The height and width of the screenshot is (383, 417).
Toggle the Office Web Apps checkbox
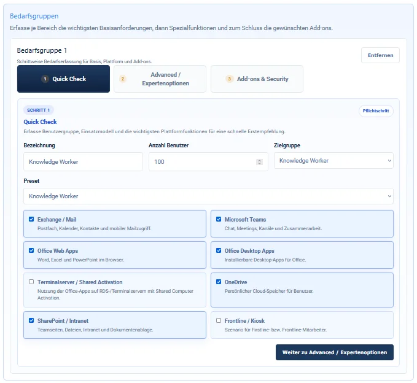click(31, 250)
